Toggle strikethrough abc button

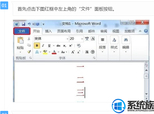[x=58, y=46]
